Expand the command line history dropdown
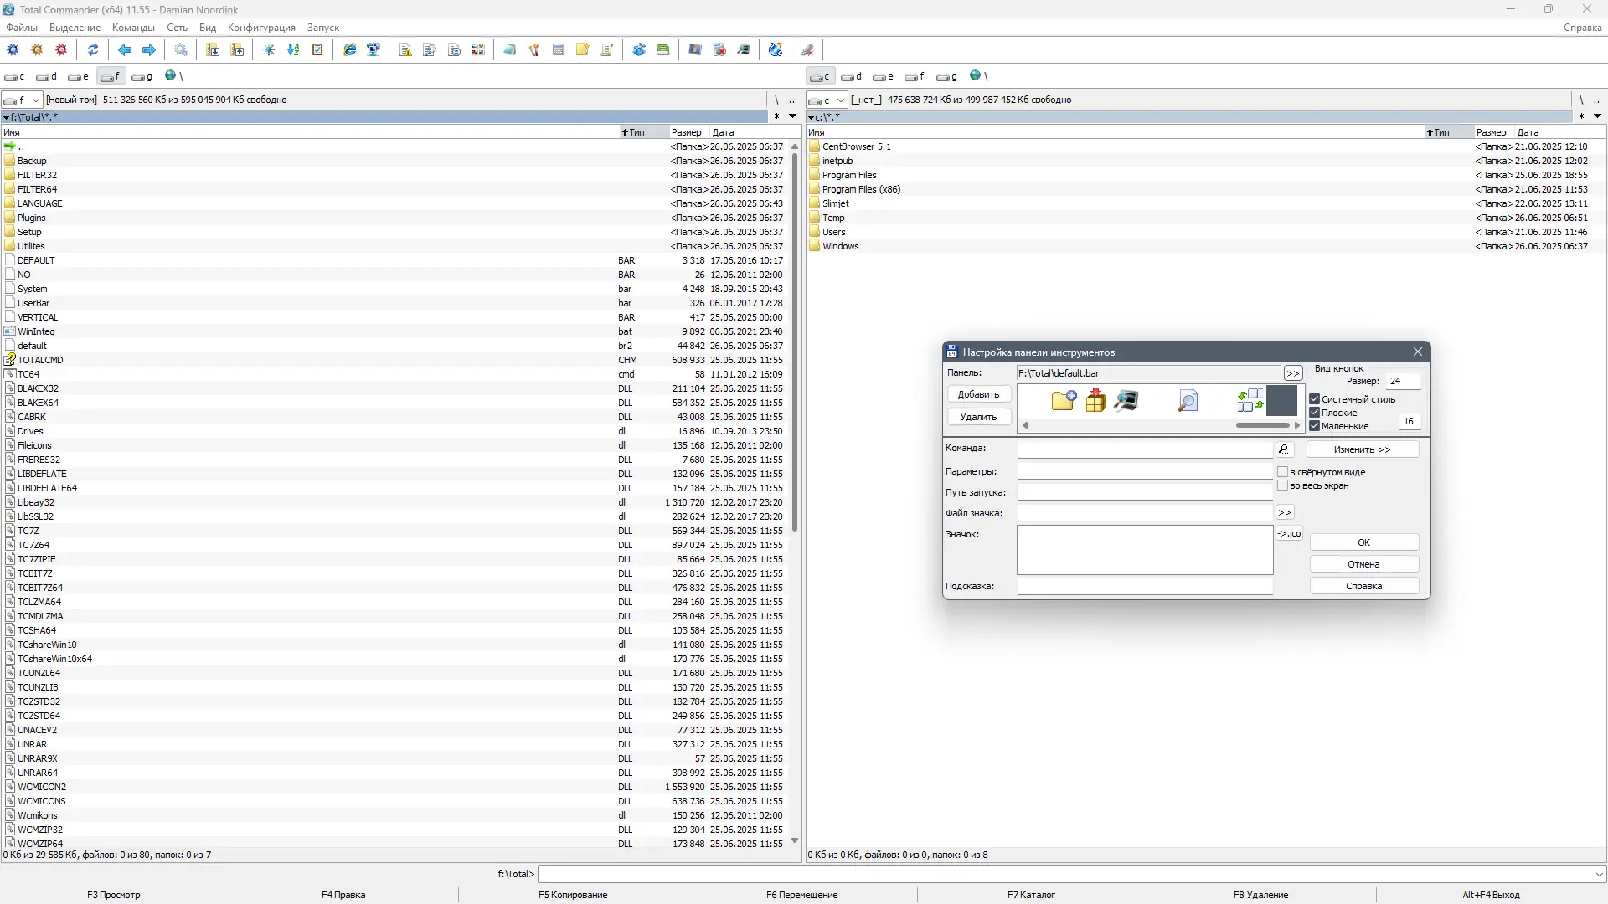This screenshot has width=1608, height=904. pyautogui.click(x=1600, y=875)
